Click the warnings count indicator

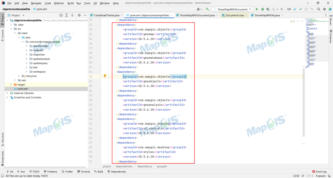(x=292, y=21)
